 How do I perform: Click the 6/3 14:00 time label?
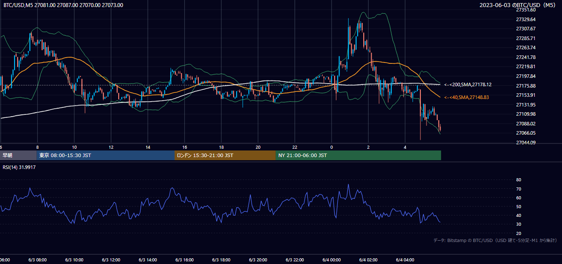click(x=148, y=260)
